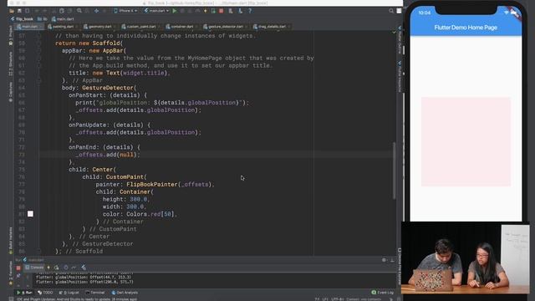Click the Flutter icon in Run panel toolbar
535x301 pixels.
coord(84,268)
